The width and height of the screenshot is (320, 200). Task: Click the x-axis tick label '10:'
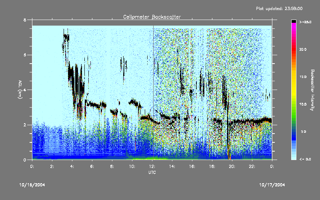132,166
